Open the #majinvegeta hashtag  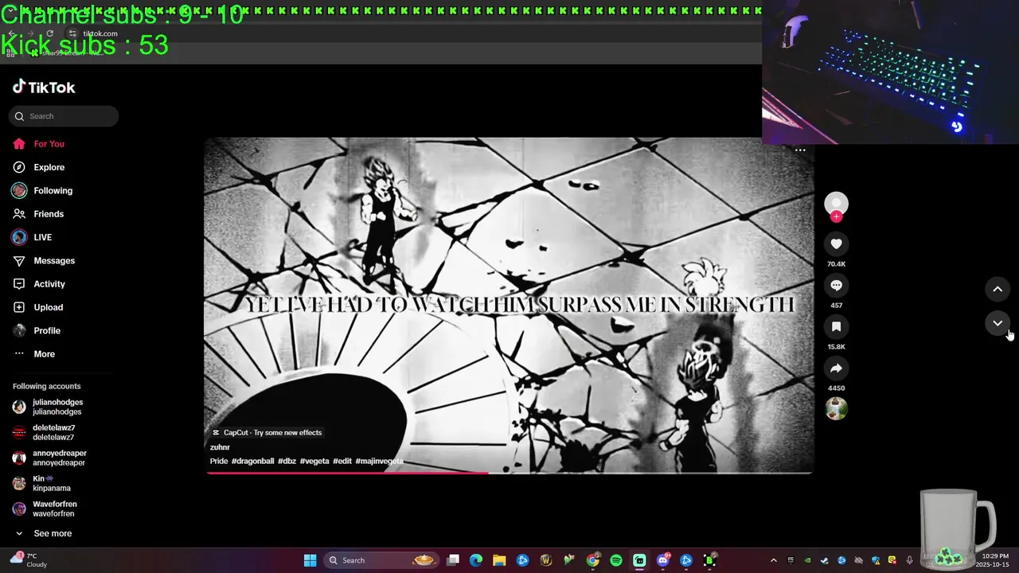(380, 462)
